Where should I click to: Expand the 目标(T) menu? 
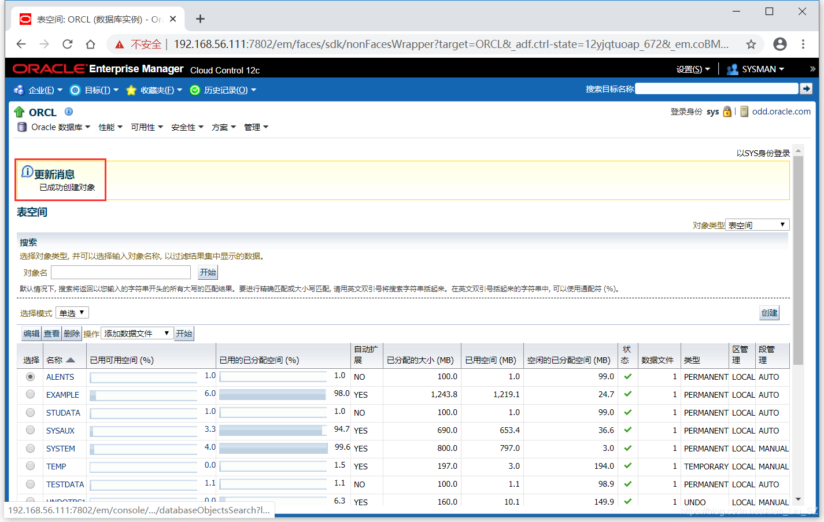pyautogui.click(x=101, y=90)
